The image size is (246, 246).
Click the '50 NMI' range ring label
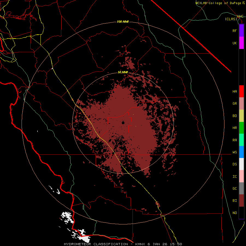point(123,72)
